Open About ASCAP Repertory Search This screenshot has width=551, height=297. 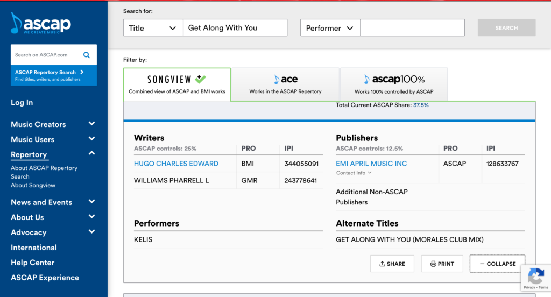click(44, 172)
